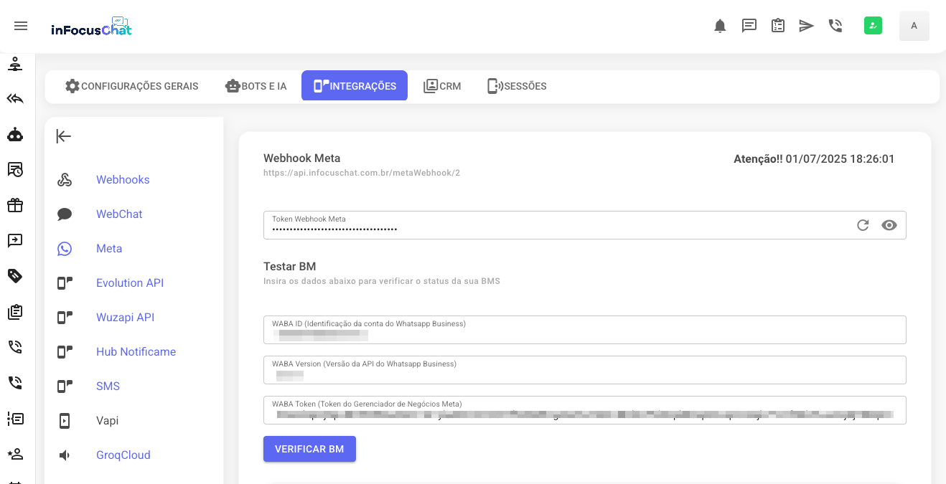This screenshot has height=484, width=946.
Task: Show the Token Webhook Meta via eye icon
Action: point(889,225)
